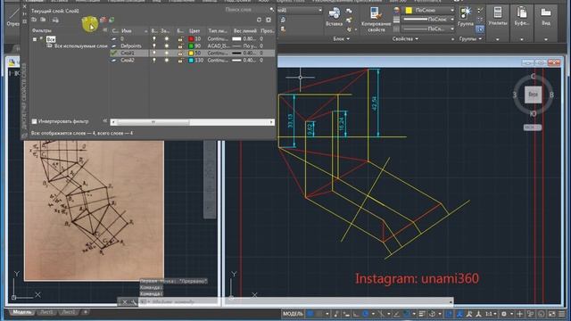Viewport: 571px width, 321px height.
Task: Click Вид ViewCube top face
Action: click(533, 95)
